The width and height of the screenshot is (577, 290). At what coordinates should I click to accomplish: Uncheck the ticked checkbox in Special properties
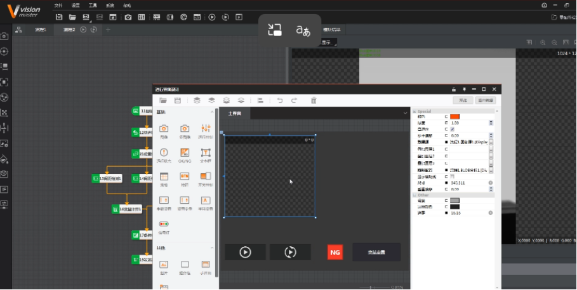tap(452, 129)
